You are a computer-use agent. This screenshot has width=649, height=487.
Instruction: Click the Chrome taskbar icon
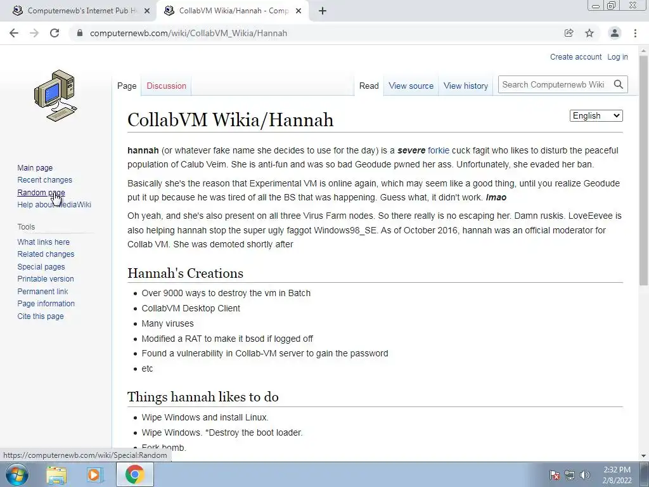coord(135,474)
